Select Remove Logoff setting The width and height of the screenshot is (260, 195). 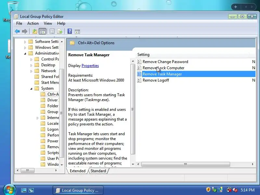[x=156, y=80]
